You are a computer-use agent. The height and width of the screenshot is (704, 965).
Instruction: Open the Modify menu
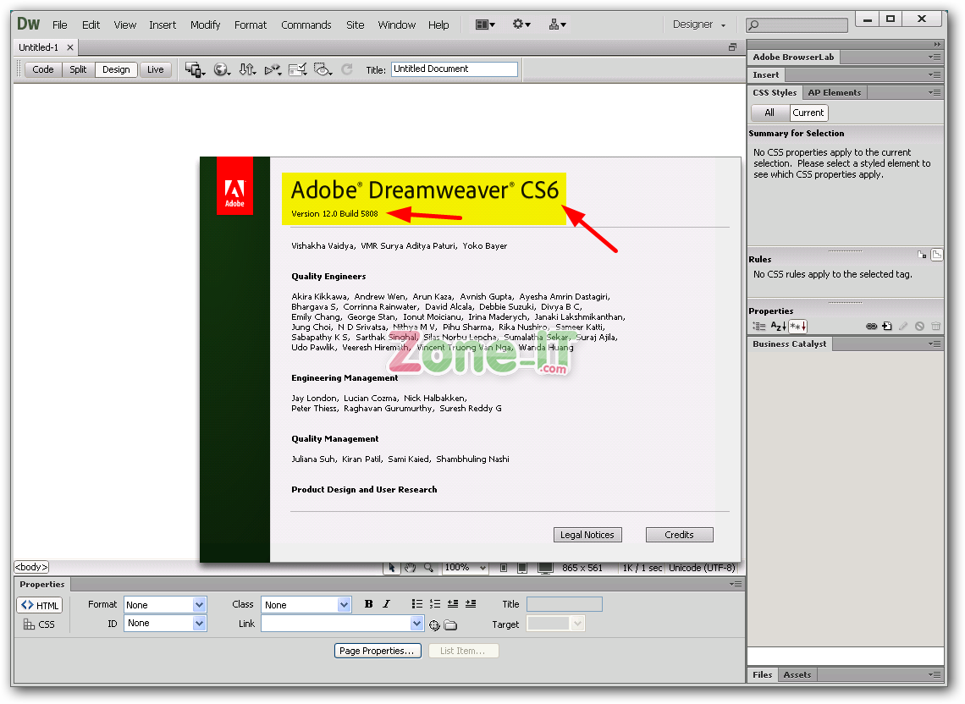[x=205, y=25]
